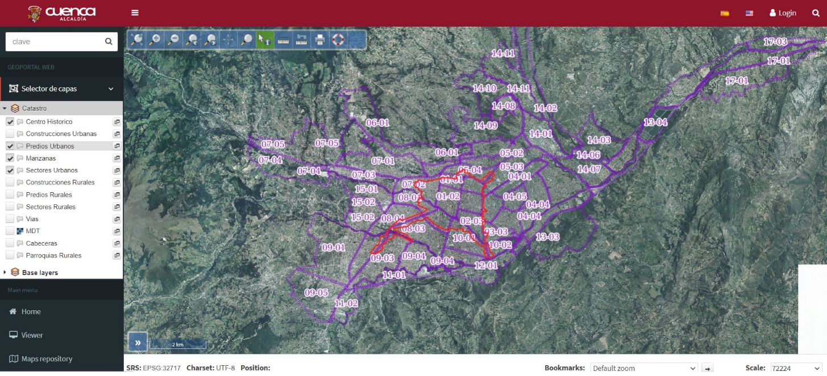Image resolution: width=827 pixels, height=376 pixels.
Task: Open the Scale dropdown
Action: [796, 368]
